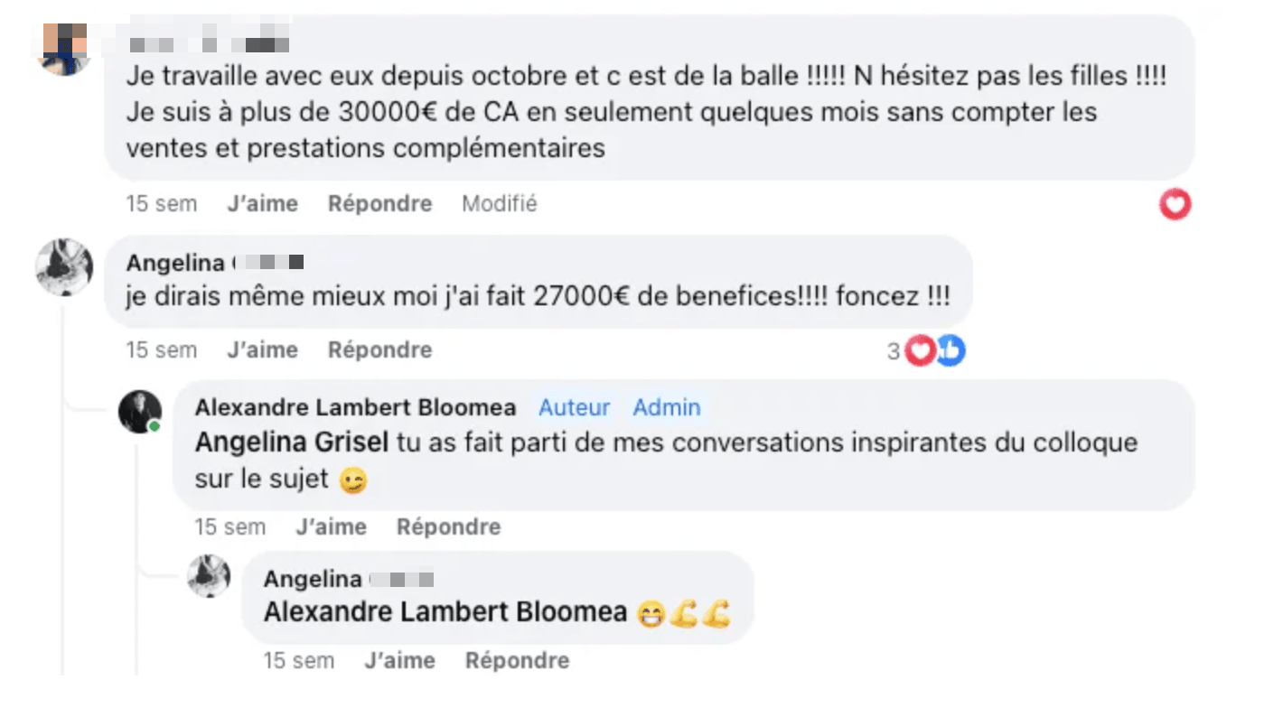View the edit history via Modifié
The width and height of the screenshot is (1283, 717).
click(x=499, y=204)
